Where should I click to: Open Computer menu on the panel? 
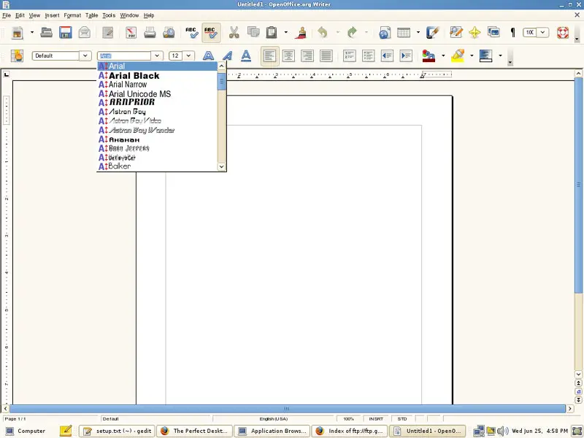pyautogui.click(x=26, y=431)
